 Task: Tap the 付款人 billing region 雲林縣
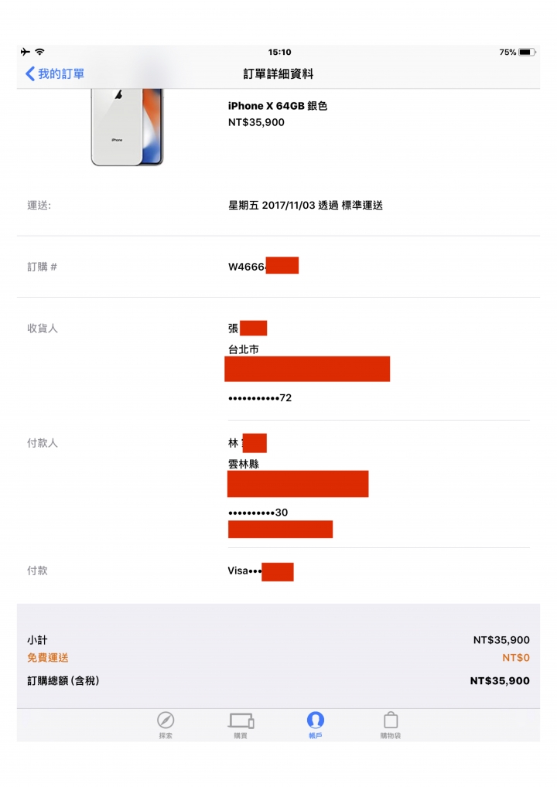click(x=244, y=464)
